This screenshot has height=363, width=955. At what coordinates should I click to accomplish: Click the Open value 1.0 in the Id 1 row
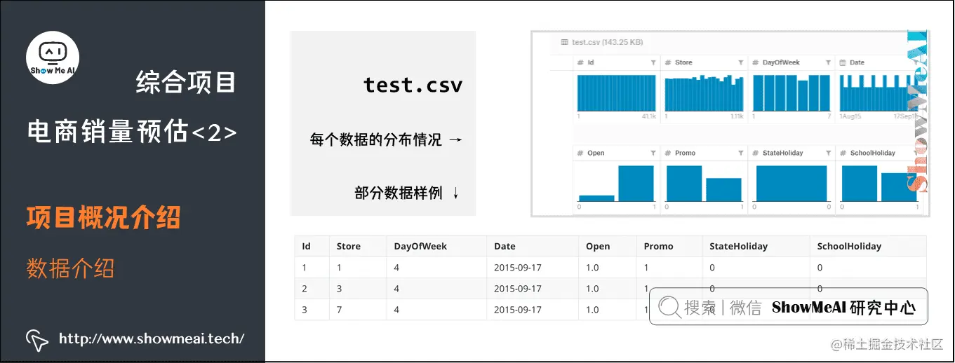click(593, 268)
